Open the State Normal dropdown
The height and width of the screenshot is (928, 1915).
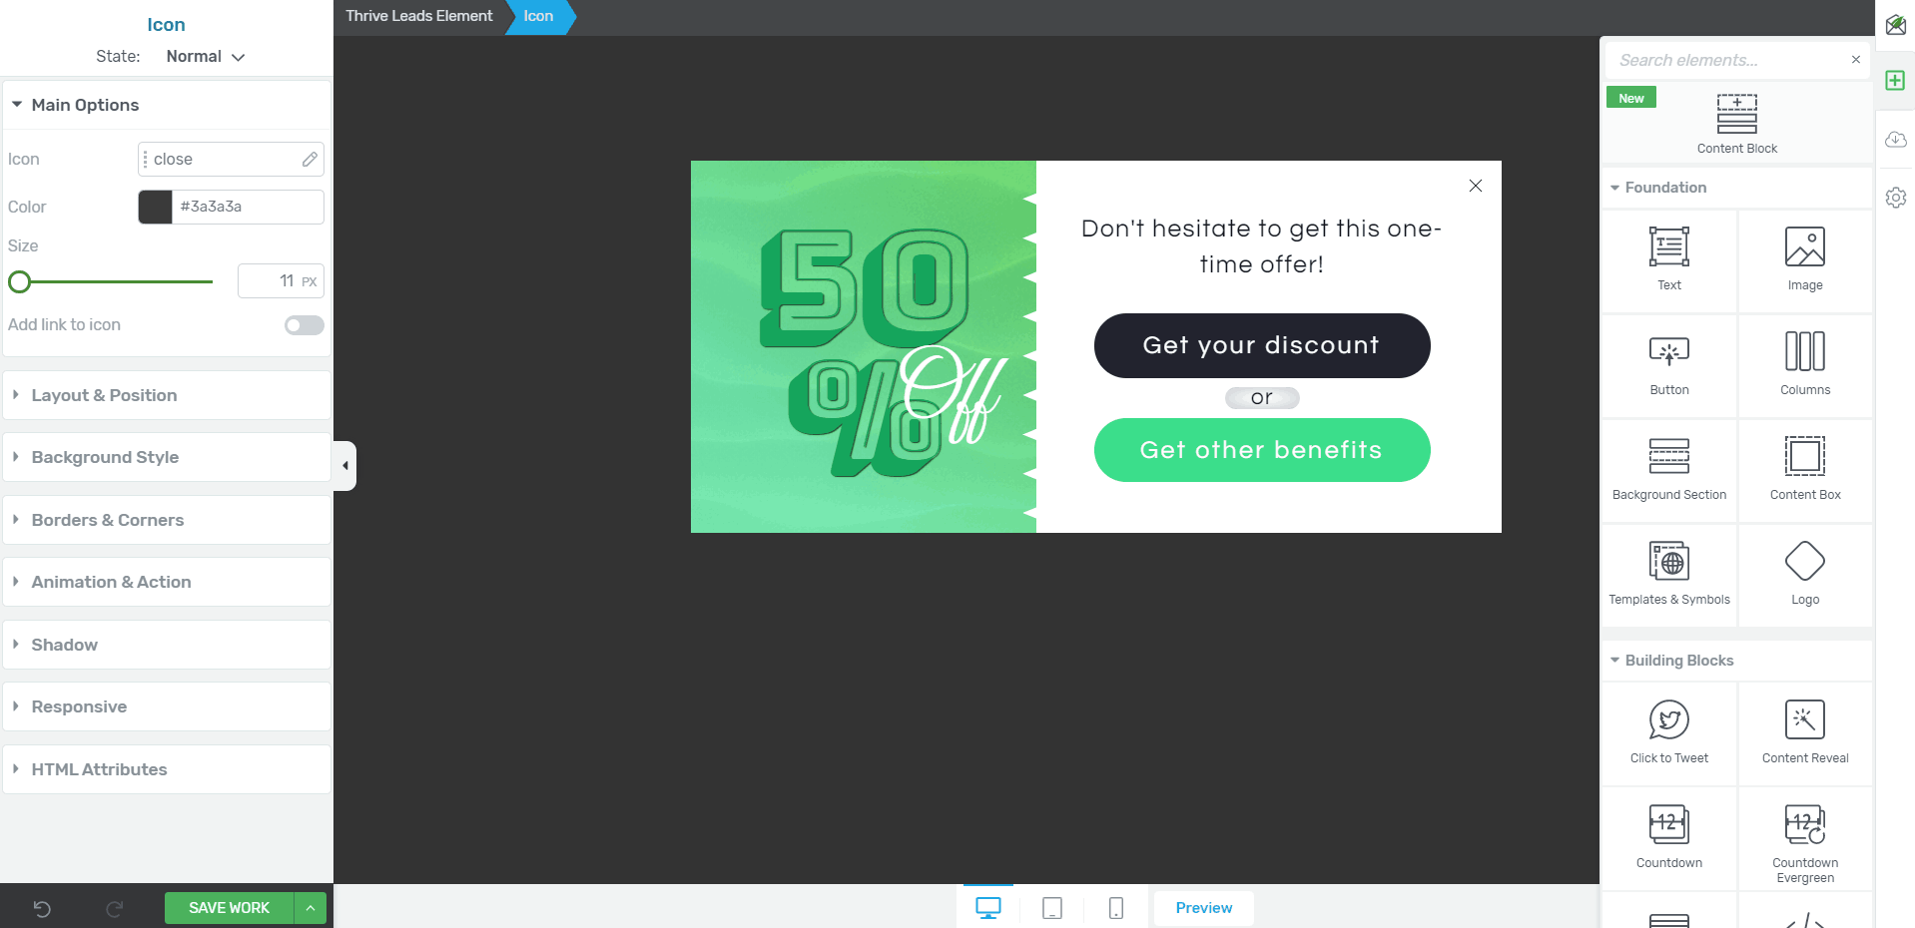[x=205, y=57]
